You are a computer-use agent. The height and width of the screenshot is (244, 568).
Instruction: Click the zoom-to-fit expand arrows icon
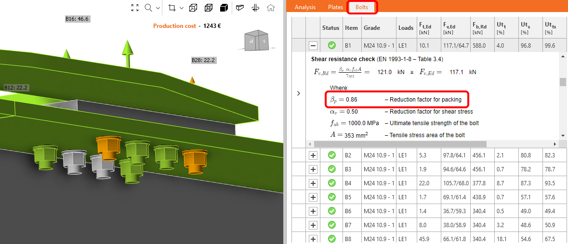(135, 8)
